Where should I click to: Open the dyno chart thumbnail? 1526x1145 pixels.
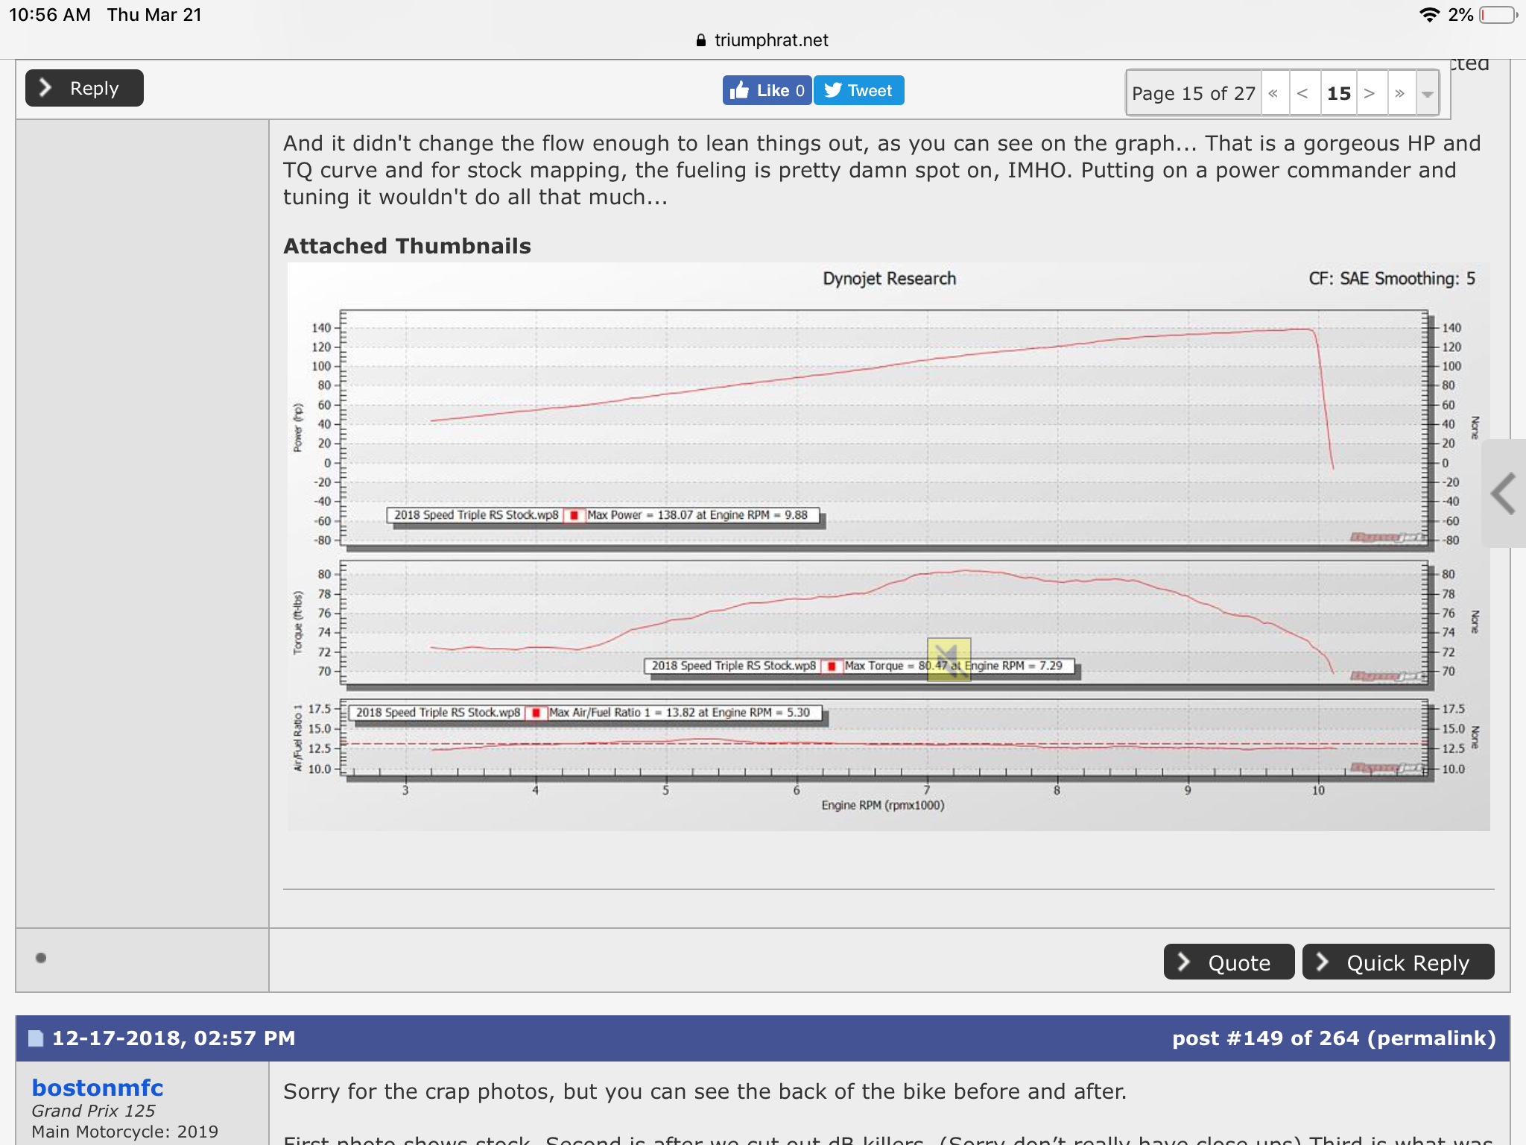coord(888,546)
